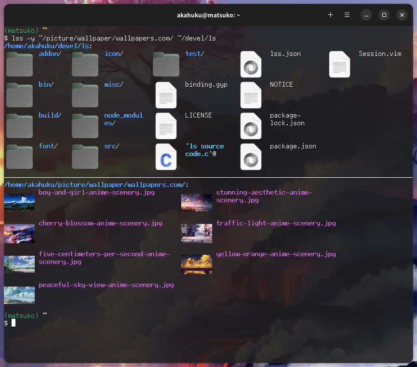Click the 'Session.vim' file name

(x=380, y=53)
